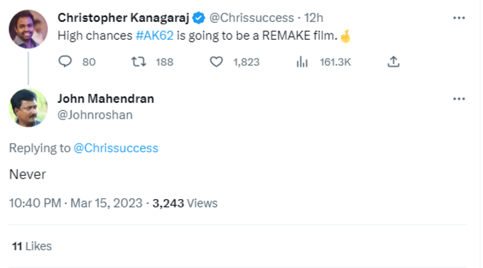Open Christopher Kanagaraj's profile picture
This screenshot has height=268, width=483.
click(x=28, y=29)
